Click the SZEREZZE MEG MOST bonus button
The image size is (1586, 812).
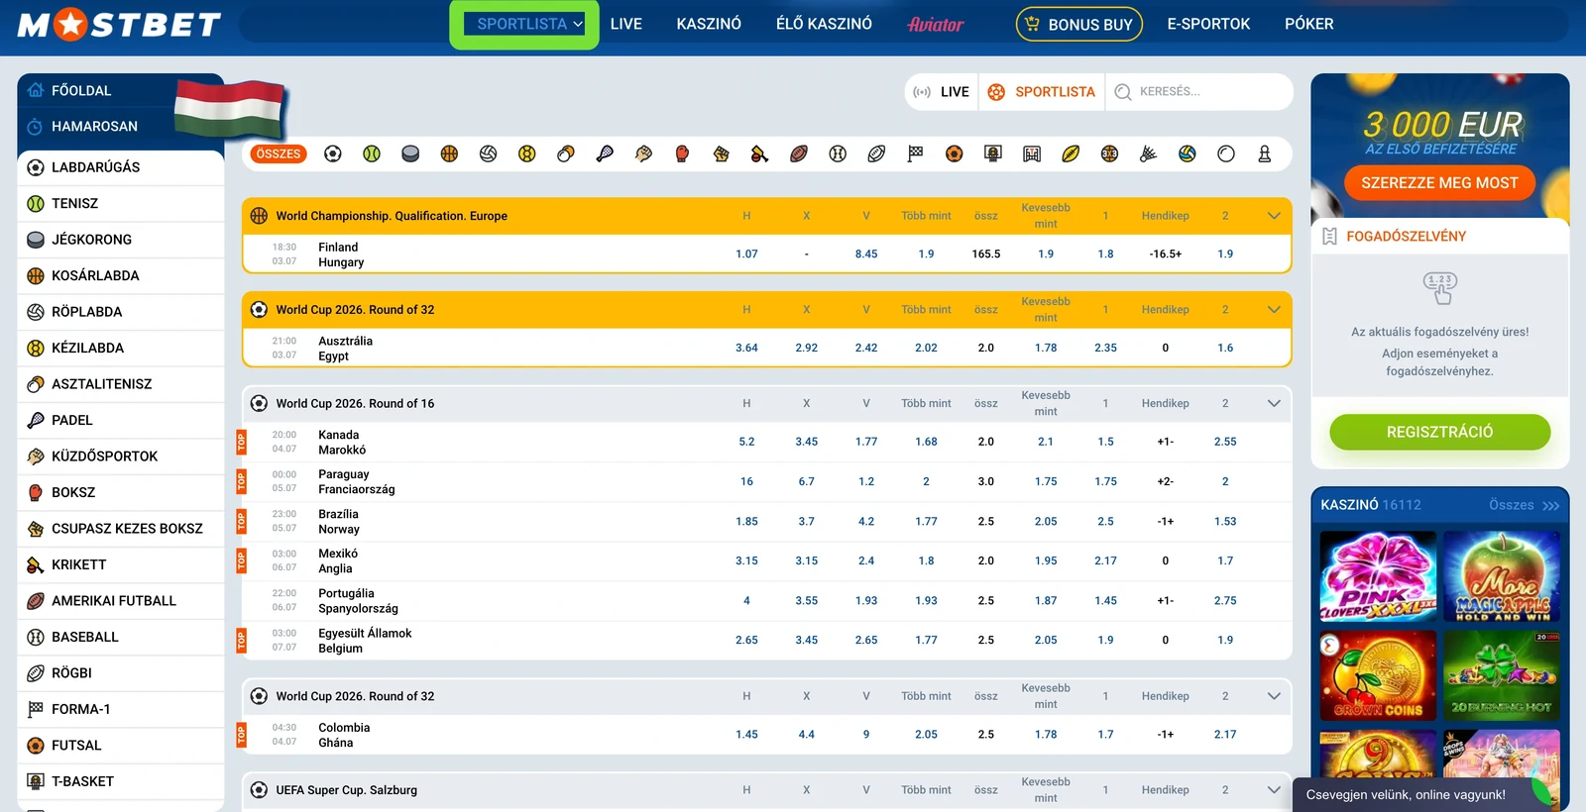(x=1439, y=182)
